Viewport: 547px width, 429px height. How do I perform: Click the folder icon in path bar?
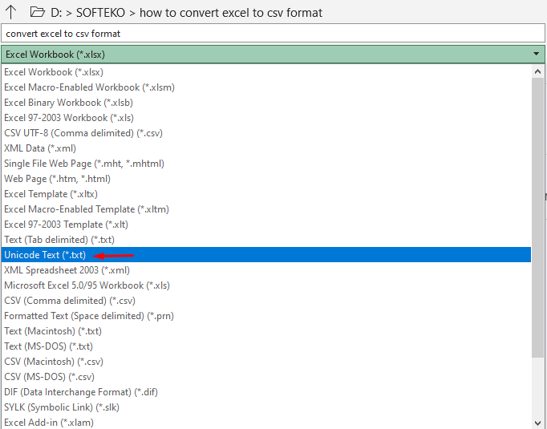(x=36, y=13)
